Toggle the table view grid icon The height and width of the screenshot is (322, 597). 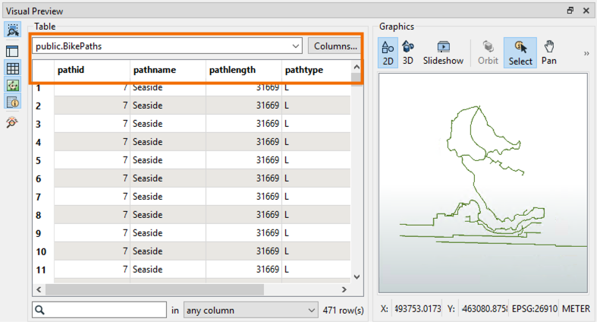tap(13, 68)
